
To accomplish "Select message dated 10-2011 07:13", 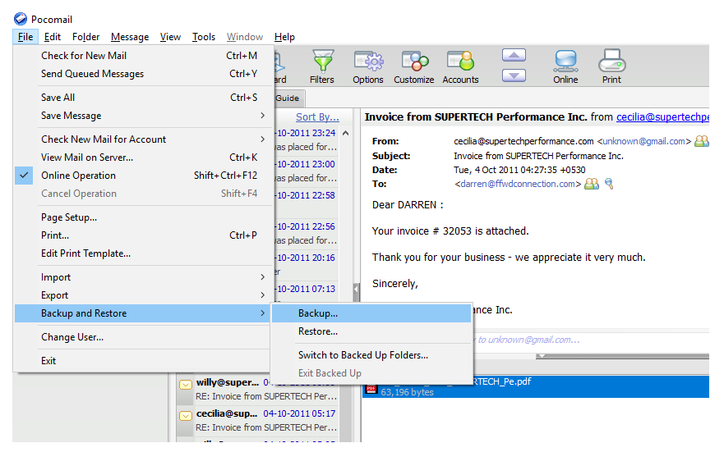I will [x=307, y=292].
